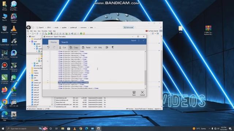Open the OpenIV Edit menu
This screenshot has height=131, width=234.
pos(31,31)
